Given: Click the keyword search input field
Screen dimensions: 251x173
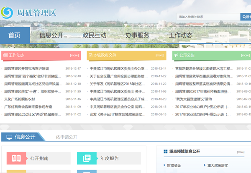Looking at the screenshot, I should pos(208,17).
